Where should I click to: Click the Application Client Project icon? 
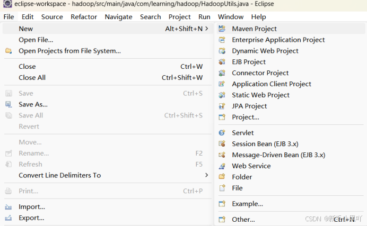tap(222, 84)
